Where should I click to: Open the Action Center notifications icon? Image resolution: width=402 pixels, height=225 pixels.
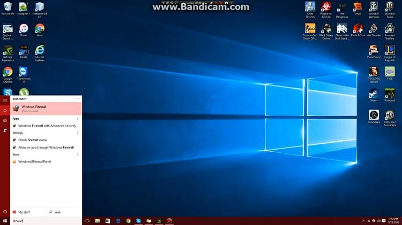pyautogui.click(x=384, y=221)
